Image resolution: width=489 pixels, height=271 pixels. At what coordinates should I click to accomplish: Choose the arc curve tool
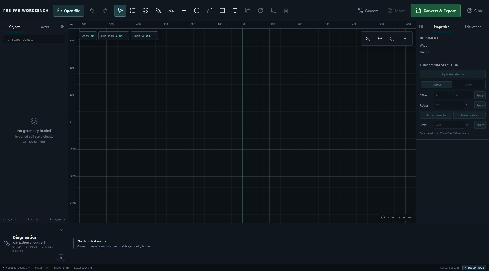(209, 11)
